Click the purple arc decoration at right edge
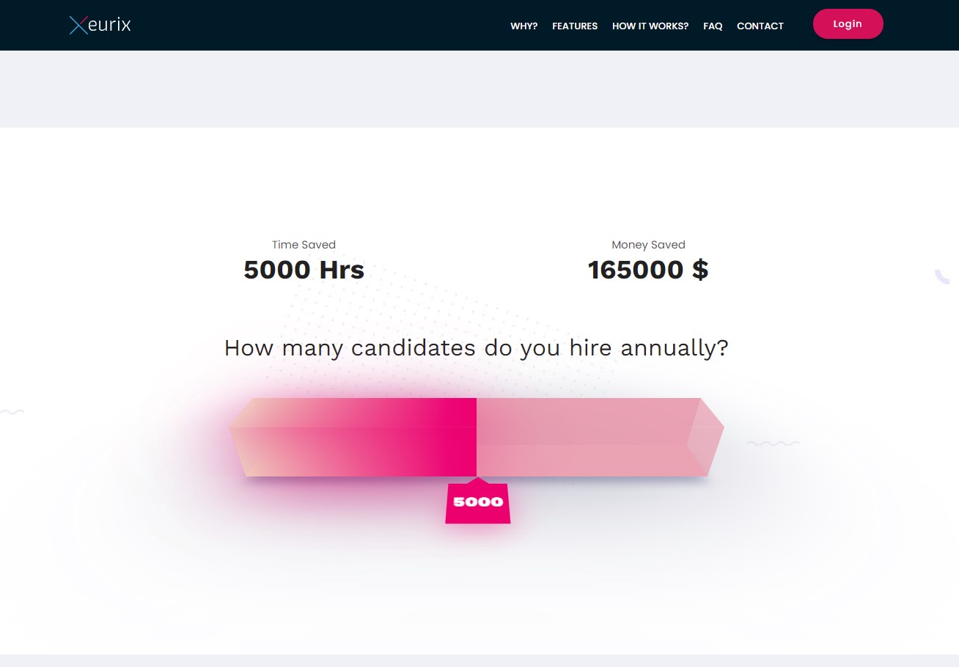The image size is (959, 667). [941, 277]
